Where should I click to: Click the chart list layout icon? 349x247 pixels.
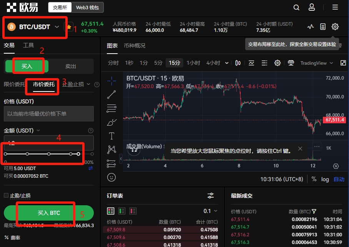point(264,63)
